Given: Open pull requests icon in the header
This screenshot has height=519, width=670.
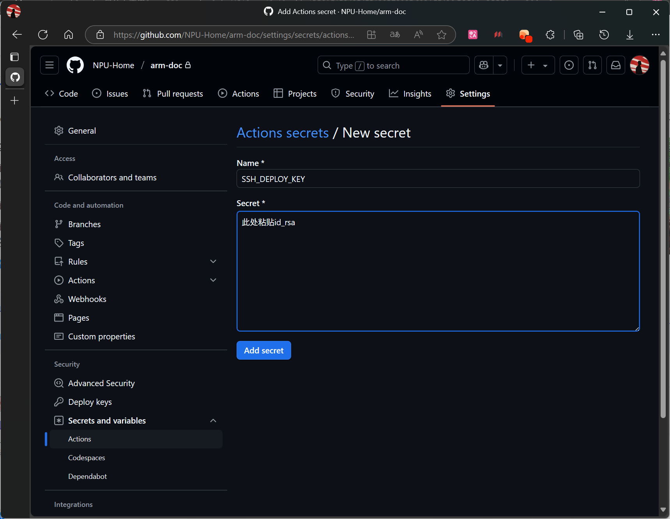Looking at the screenshot, I should click(x=592, y=65).
